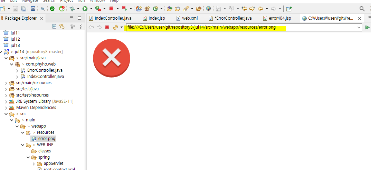Viewport: 371px width, 170px height.
Task: Click the green Go arrow beside URL
Action: pos(367,27)
